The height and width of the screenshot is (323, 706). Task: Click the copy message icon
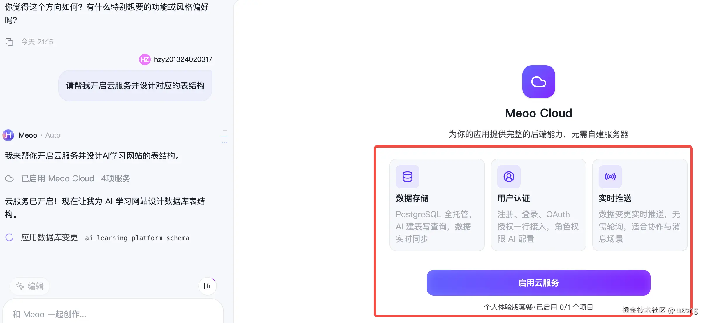click(x=9, y=42)
